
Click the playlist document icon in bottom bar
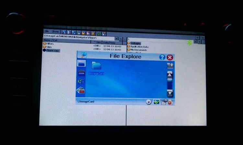coord(164,102)
